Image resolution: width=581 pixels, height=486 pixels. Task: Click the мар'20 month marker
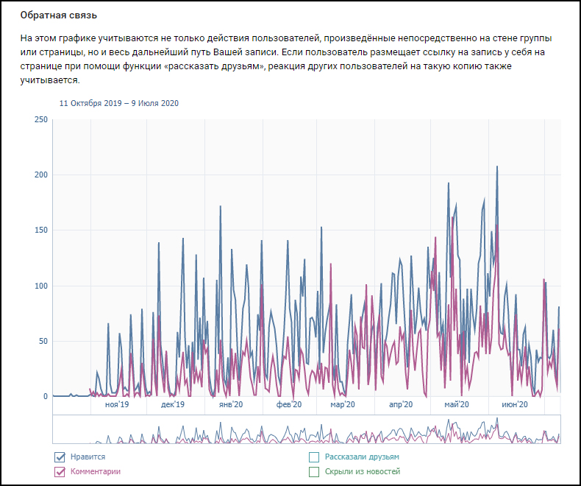click(x=343, y=404)
